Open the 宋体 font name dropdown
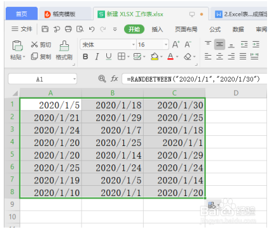The image size is (274, 232). [134, 44]
